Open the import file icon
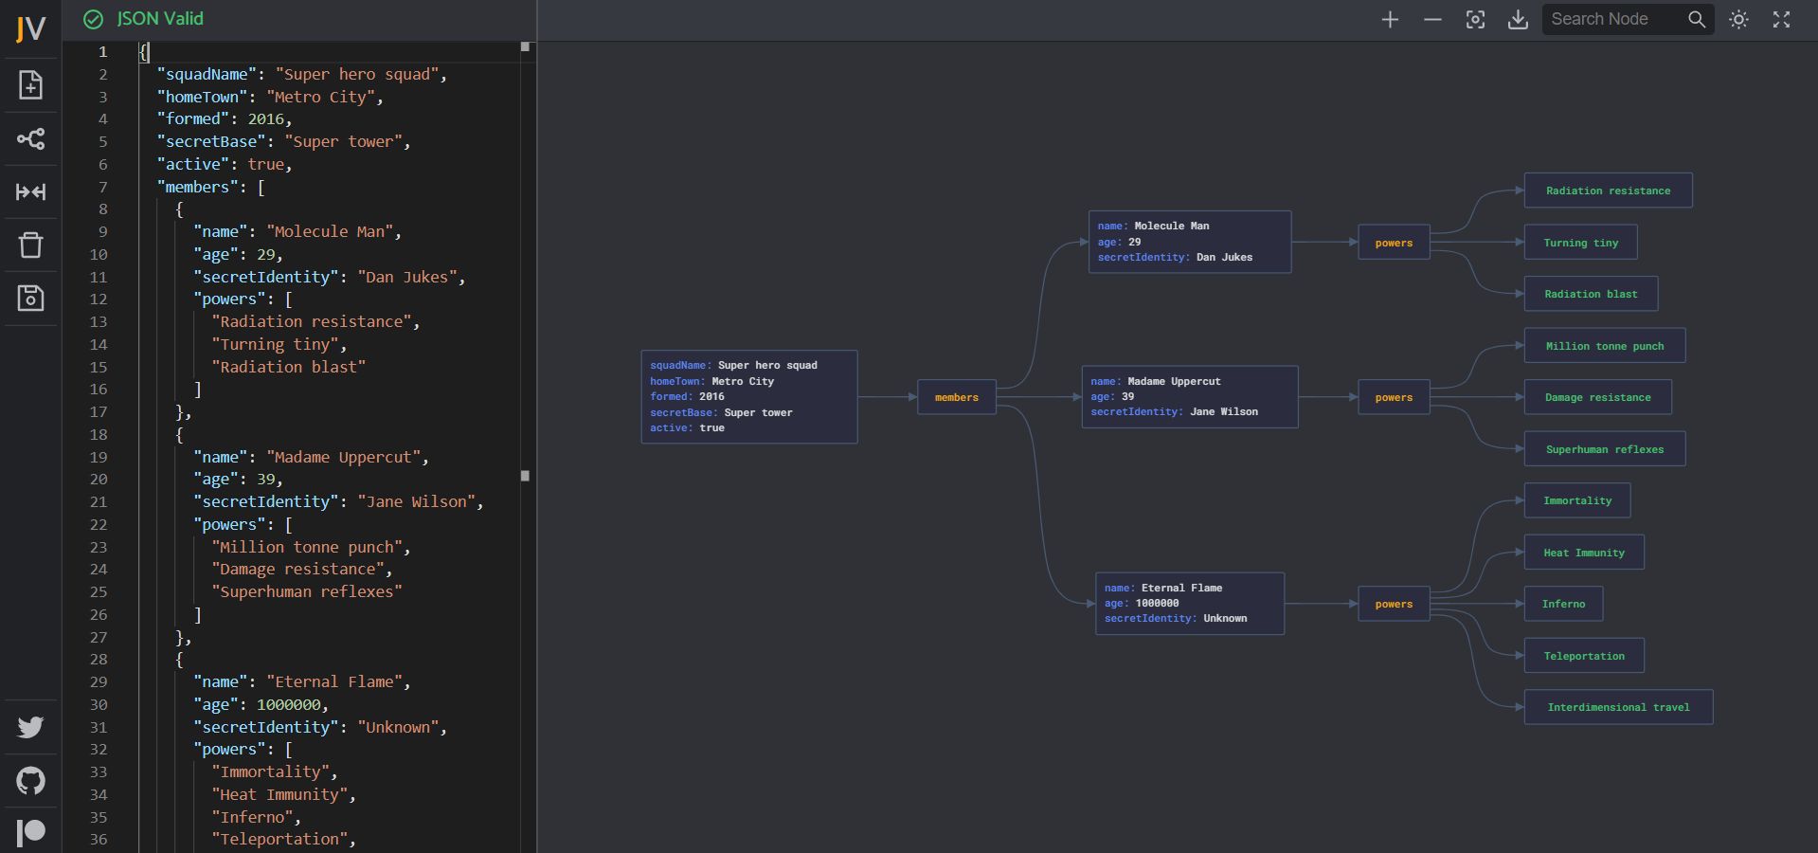 30,85
